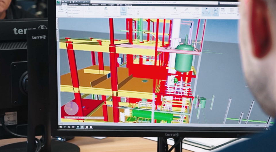Click the Windows Start button

point(61,126)
